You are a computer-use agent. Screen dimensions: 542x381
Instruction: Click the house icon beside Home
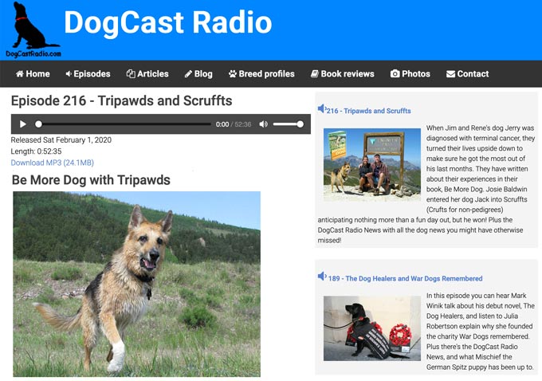20,73
